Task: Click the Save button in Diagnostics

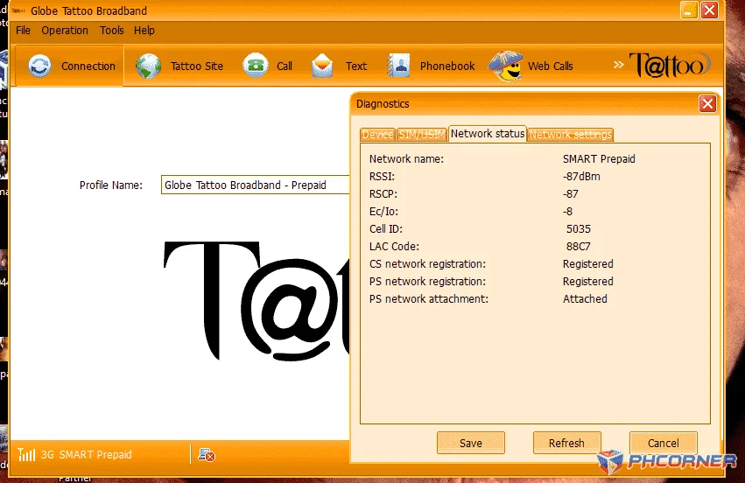Action: (471, 443)
